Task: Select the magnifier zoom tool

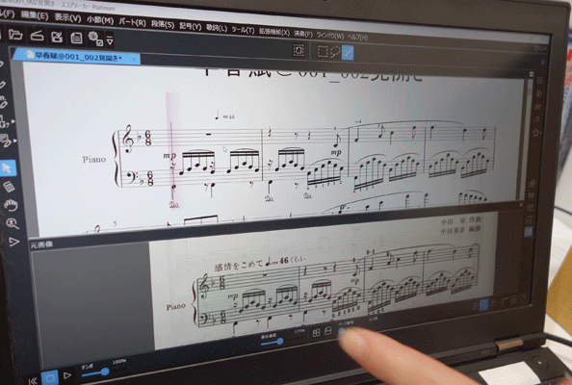Action: click(x=13, y=223)
